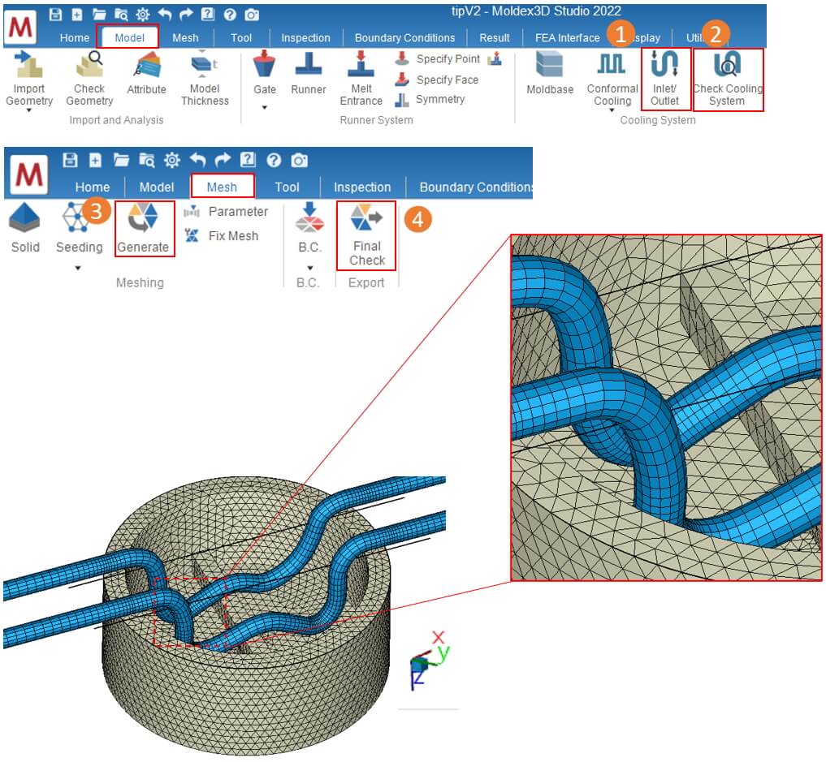The image size is (826, 762).
Task: Click the B.C. icon in Mesh ribbon
Action: [309, 217]
